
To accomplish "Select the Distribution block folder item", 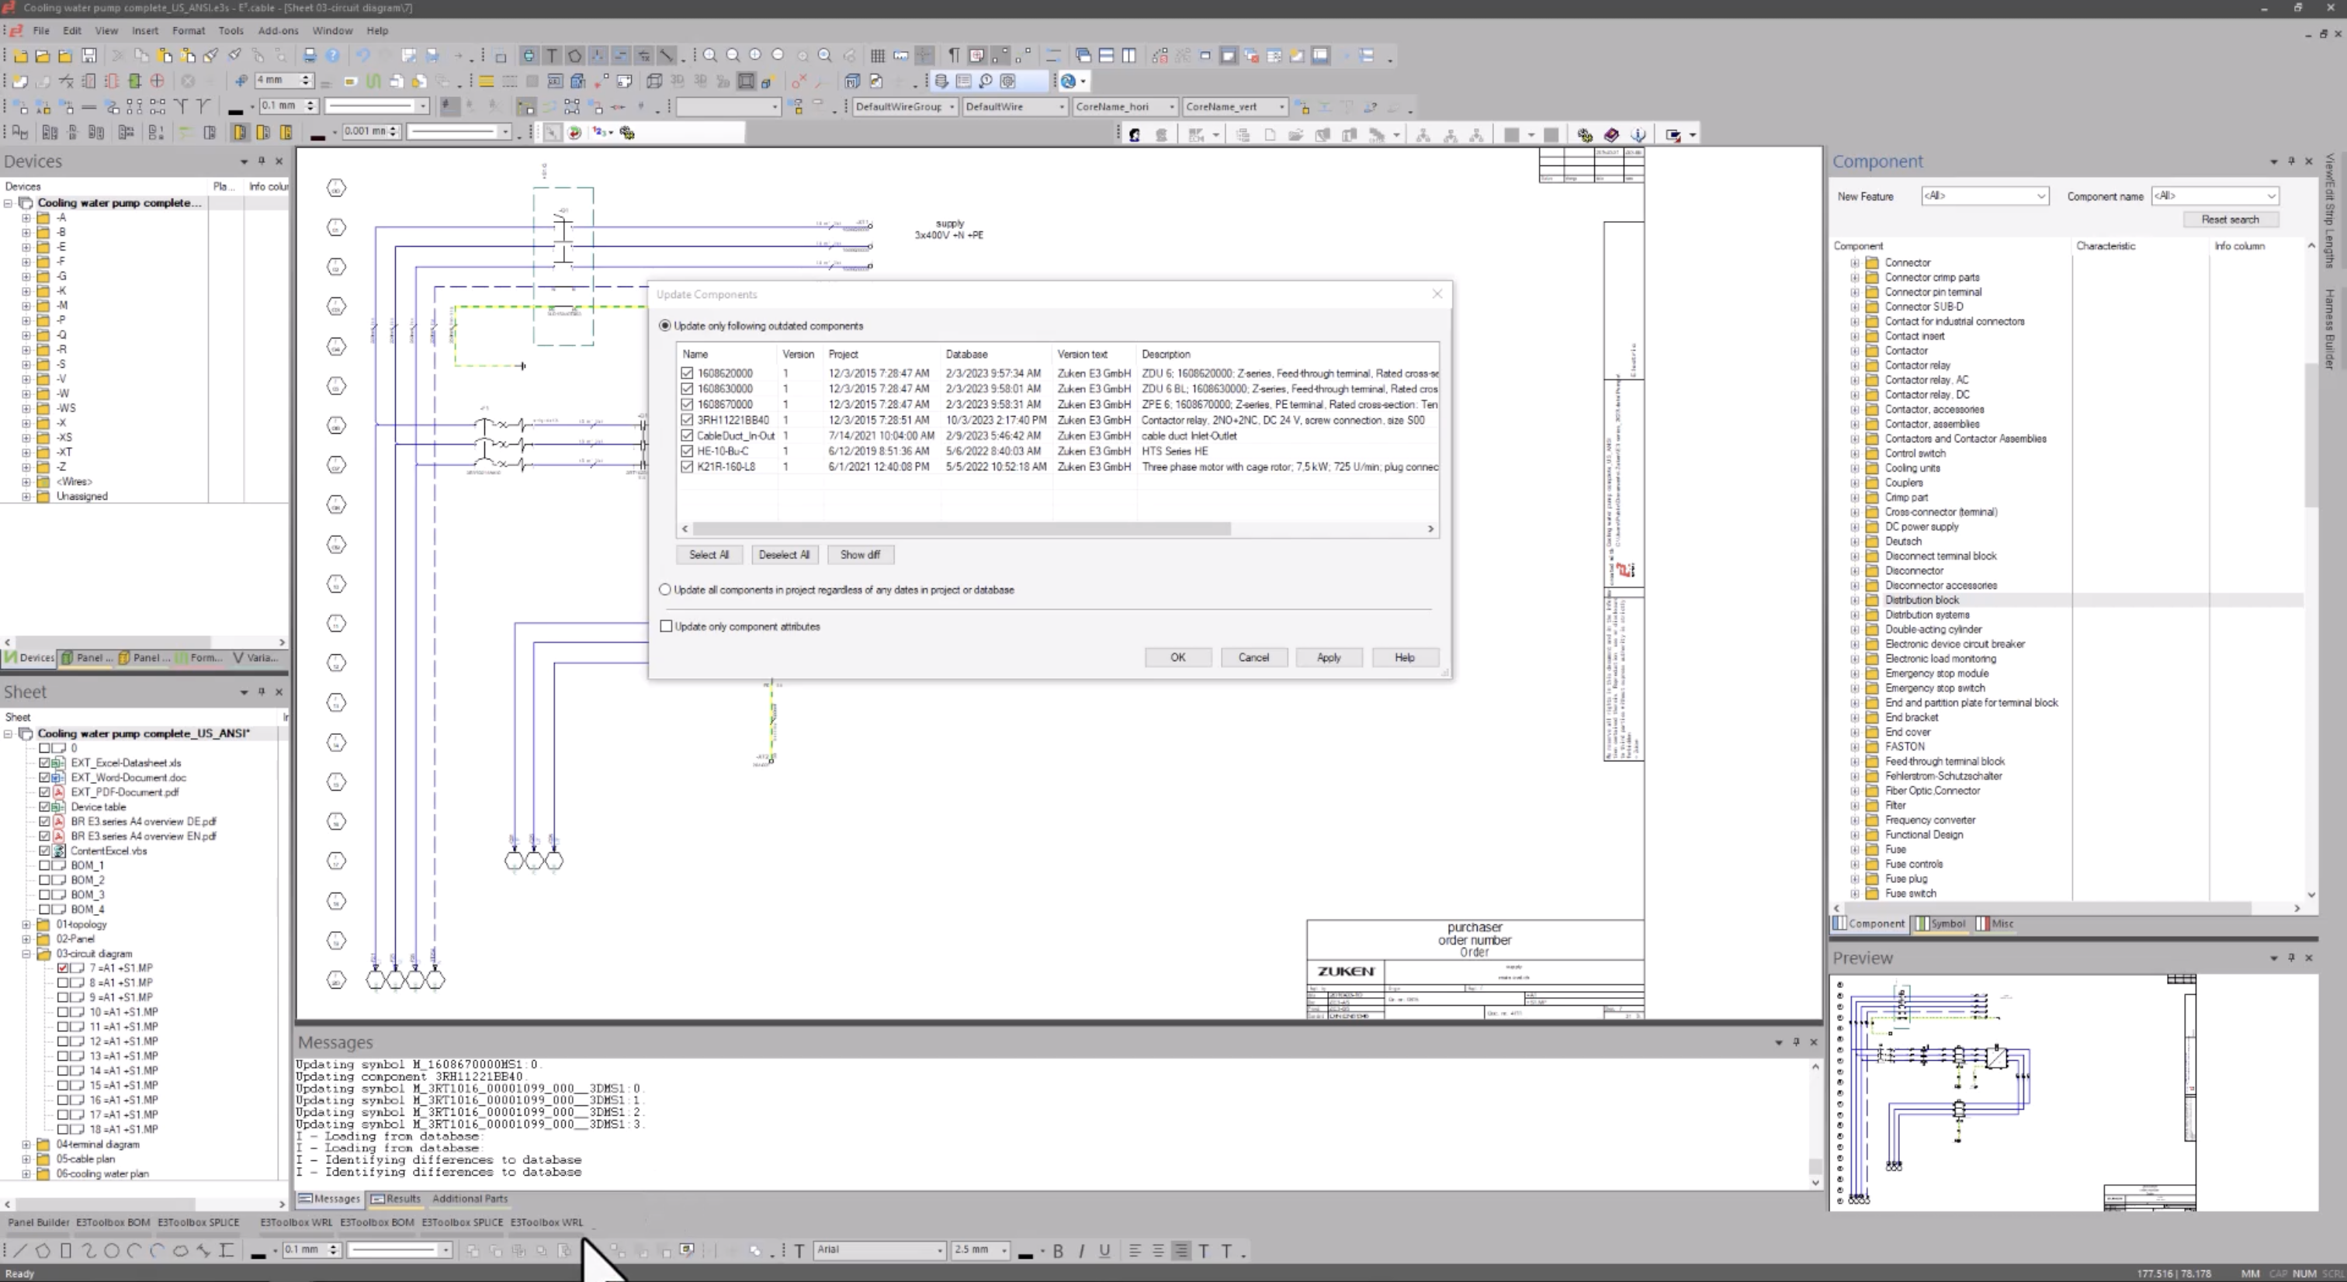I will pos(1922,600).
